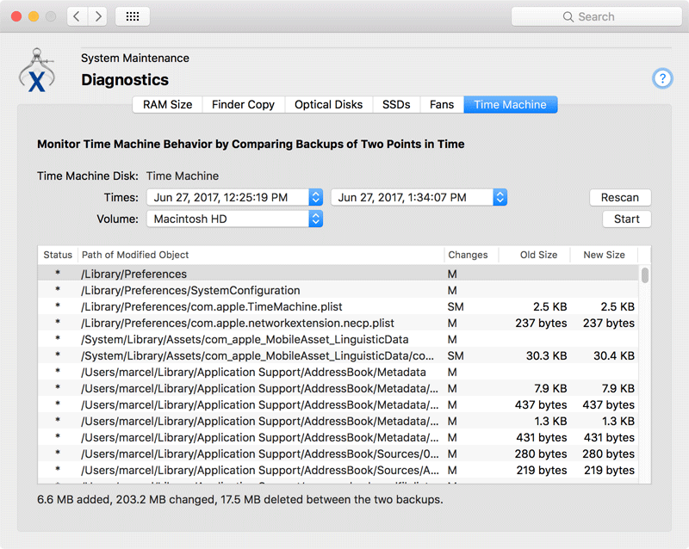Select the com.apple.TimeMachine.plist row
The height and width of the screenshot is (549, 689).
click(338, 306)
